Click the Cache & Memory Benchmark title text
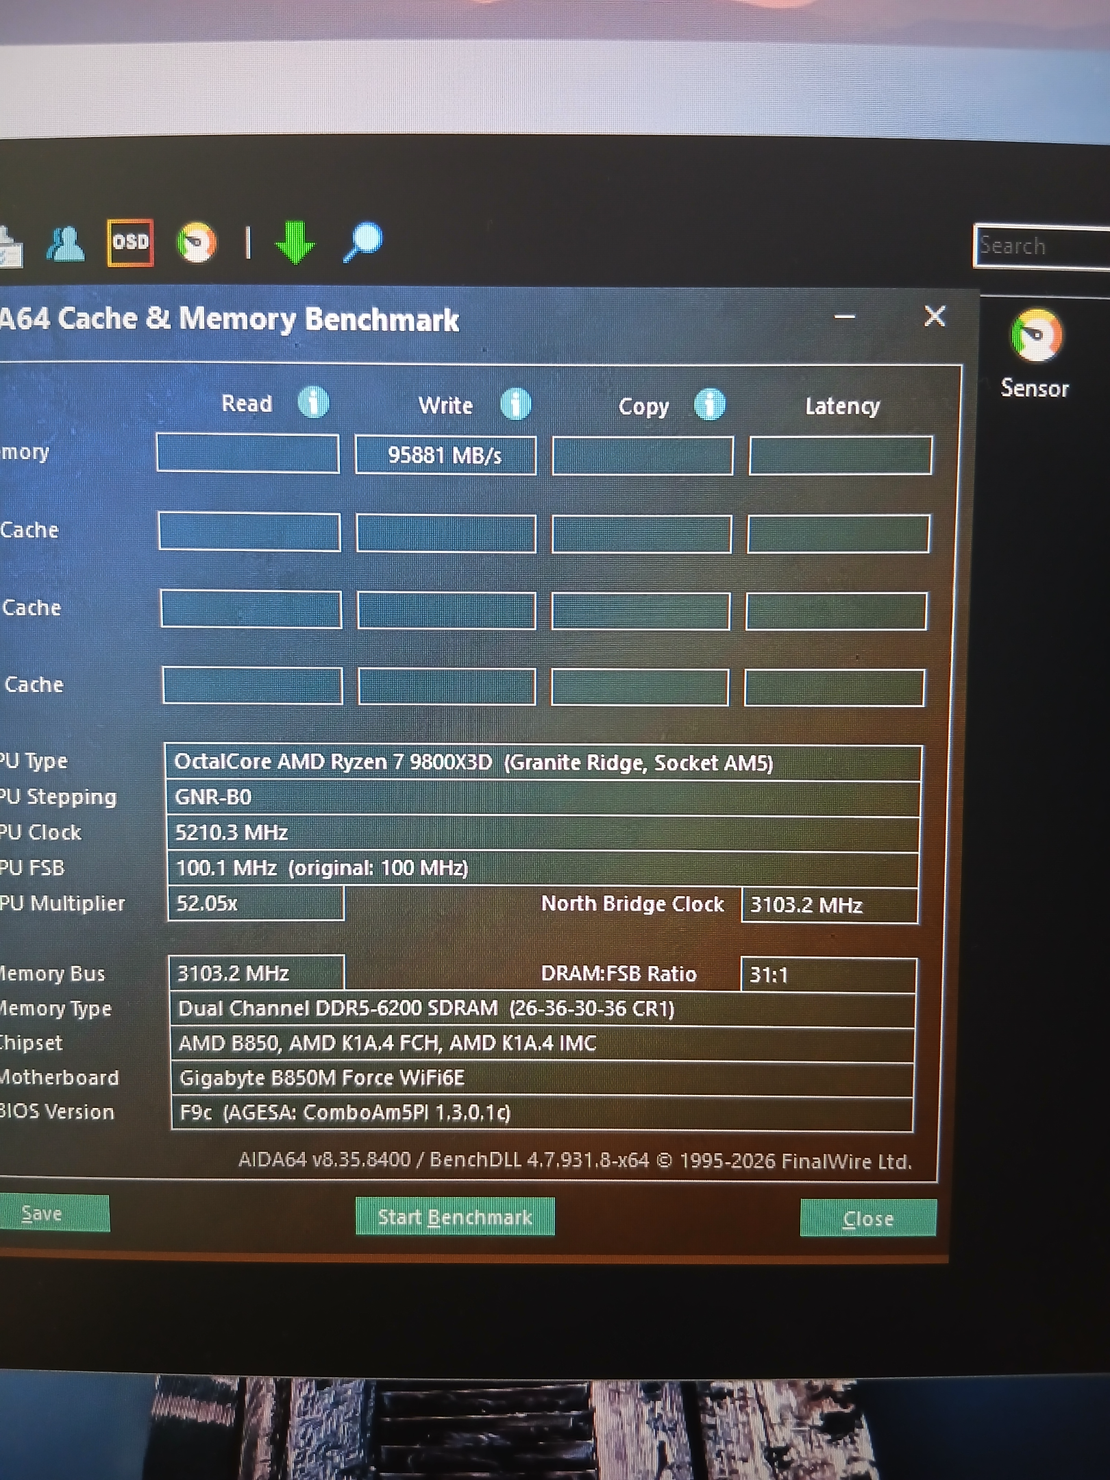The width and height of the screenshot is (1110, 1480). (x=230, y=319)
